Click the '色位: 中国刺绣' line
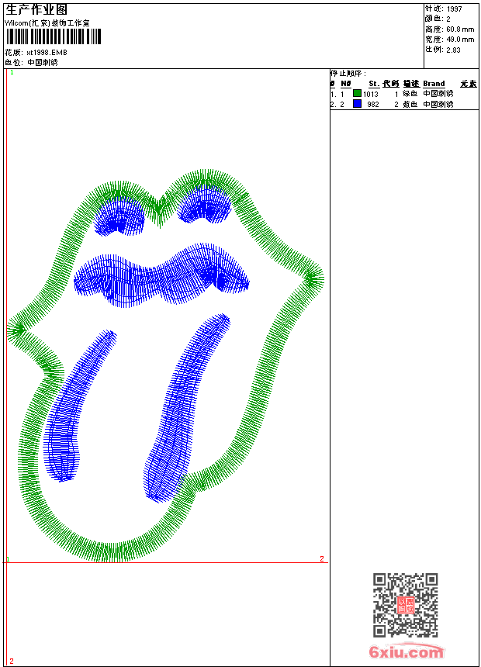 click(31, 62)
